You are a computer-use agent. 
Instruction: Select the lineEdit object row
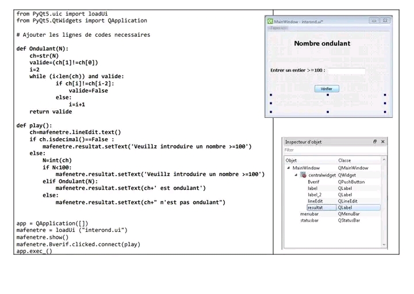[x=315, y=201]
